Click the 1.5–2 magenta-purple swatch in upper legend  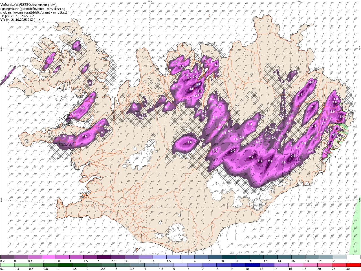(x=90, y=257)
